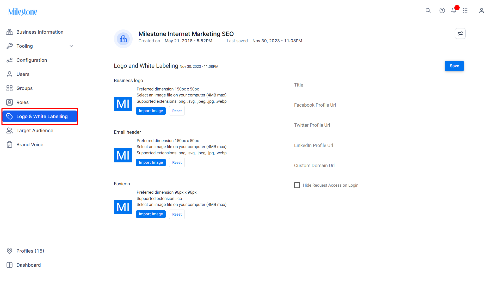The height and width of the screenshot is (281, 500).
Task: Reset the Business logo
Action: pos(177,111)
